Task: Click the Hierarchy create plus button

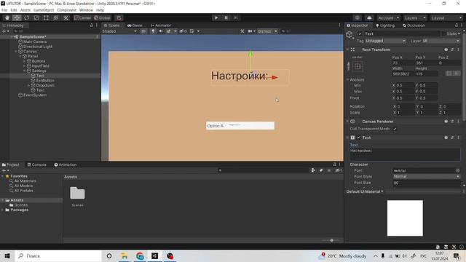Action: coord(4,31)
